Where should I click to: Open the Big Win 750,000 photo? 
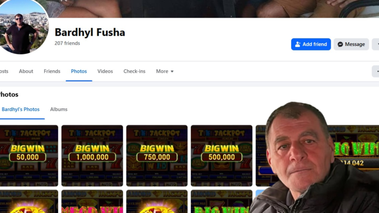coord(157,156)
